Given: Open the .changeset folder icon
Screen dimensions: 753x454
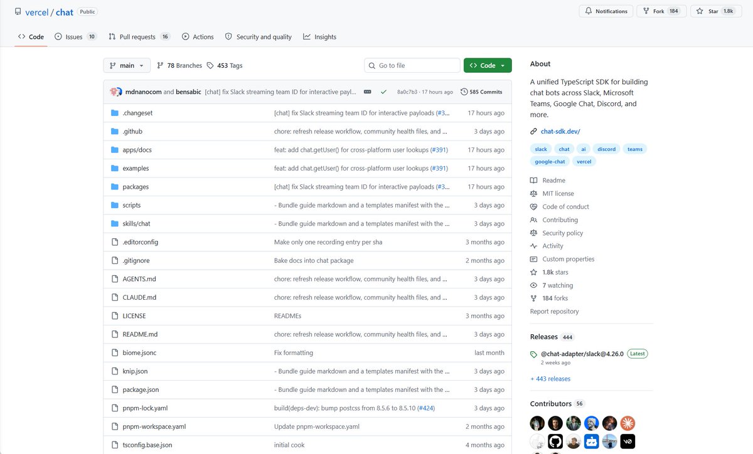Looking at the screenshot, I should (115, 113).
